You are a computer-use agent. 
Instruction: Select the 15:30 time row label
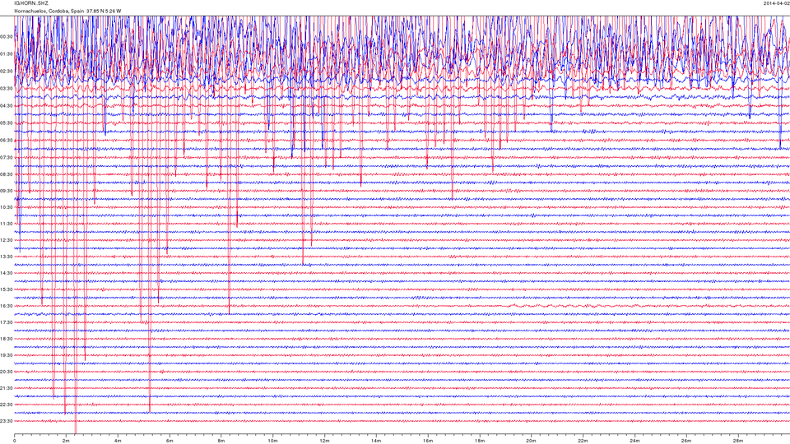7,289
